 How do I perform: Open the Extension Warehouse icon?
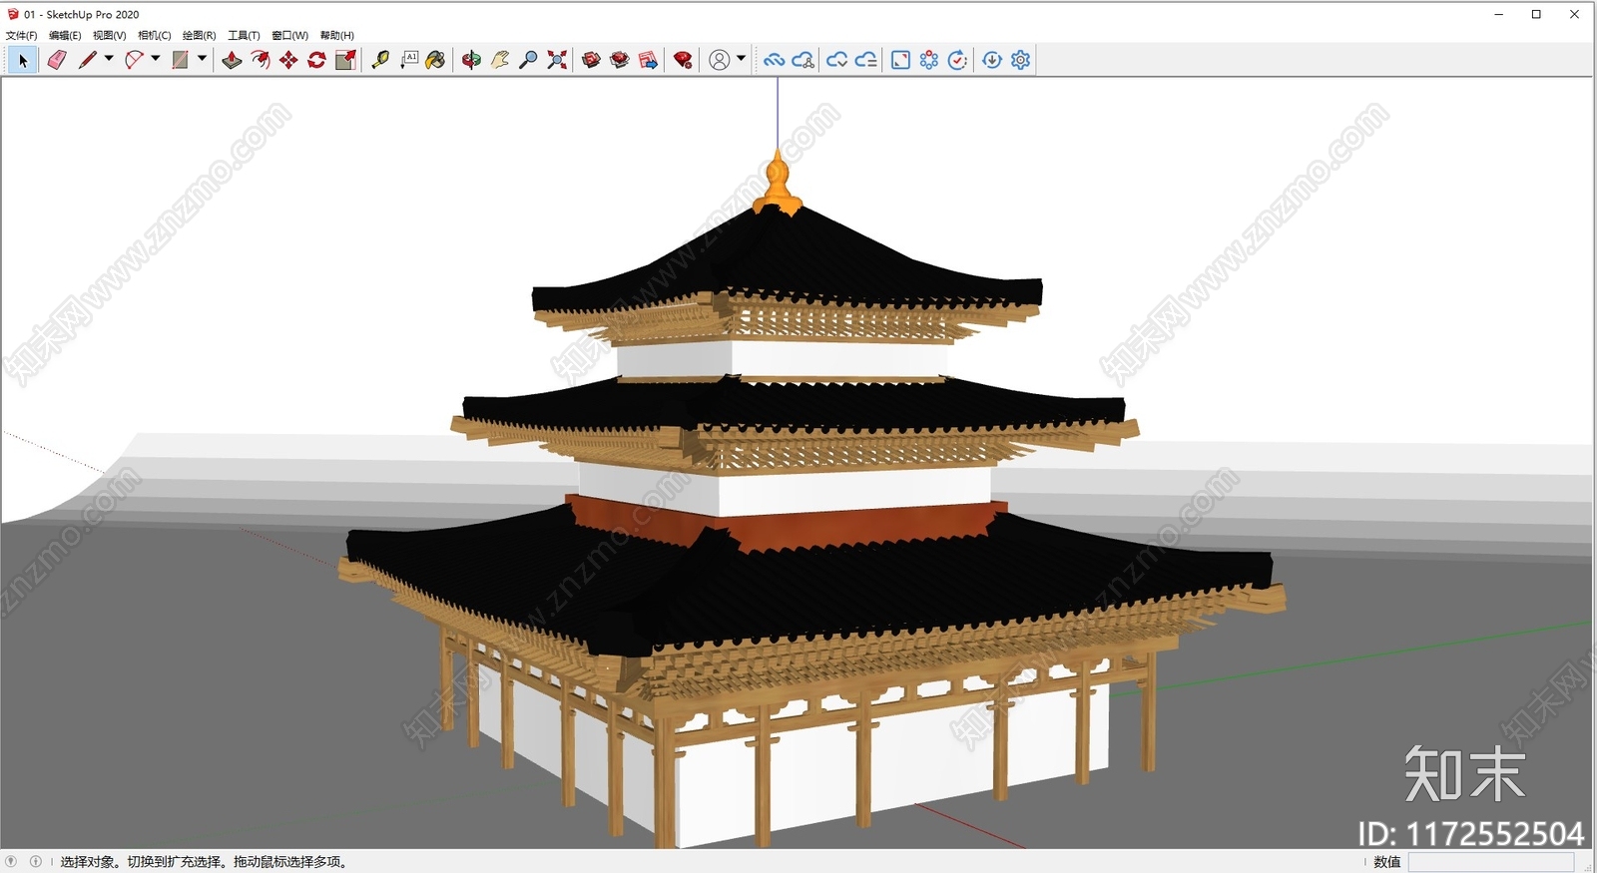pos(620,60)
